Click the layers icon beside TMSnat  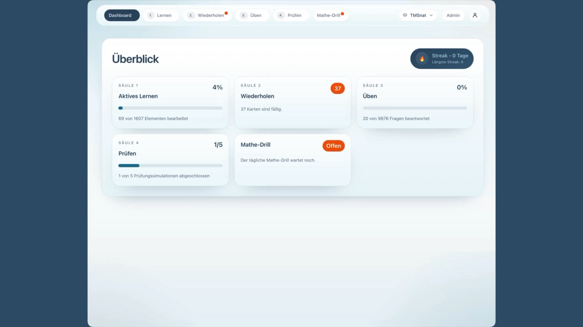[x=405, y=15]
